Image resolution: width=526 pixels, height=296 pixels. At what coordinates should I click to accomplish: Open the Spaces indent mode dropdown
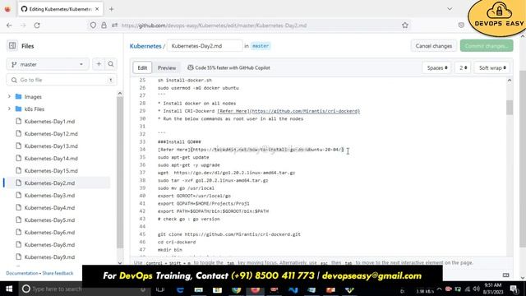coord(436,67)
